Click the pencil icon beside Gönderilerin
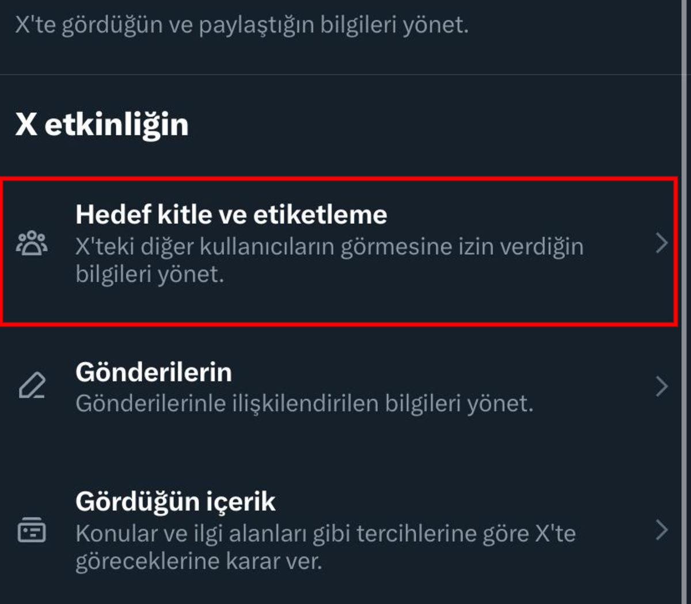The width and height of the screenshot is (691, 604). pyautogui.click(x=32, y=386)
